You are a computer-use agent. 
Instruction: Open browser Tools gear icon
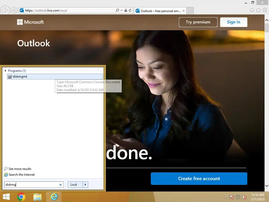click(265, 10)
